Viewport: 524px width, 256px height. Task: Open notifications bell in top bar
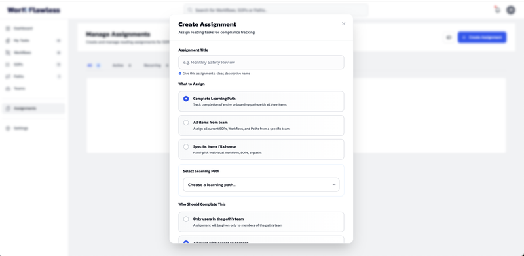pyautogui.click(x=497, y=10)
